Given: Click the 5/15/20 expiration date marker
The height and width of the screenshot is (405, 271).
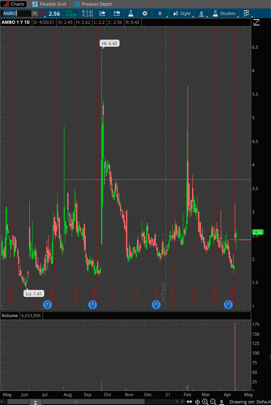Looking at the screenshot, I should click(10, 294).
